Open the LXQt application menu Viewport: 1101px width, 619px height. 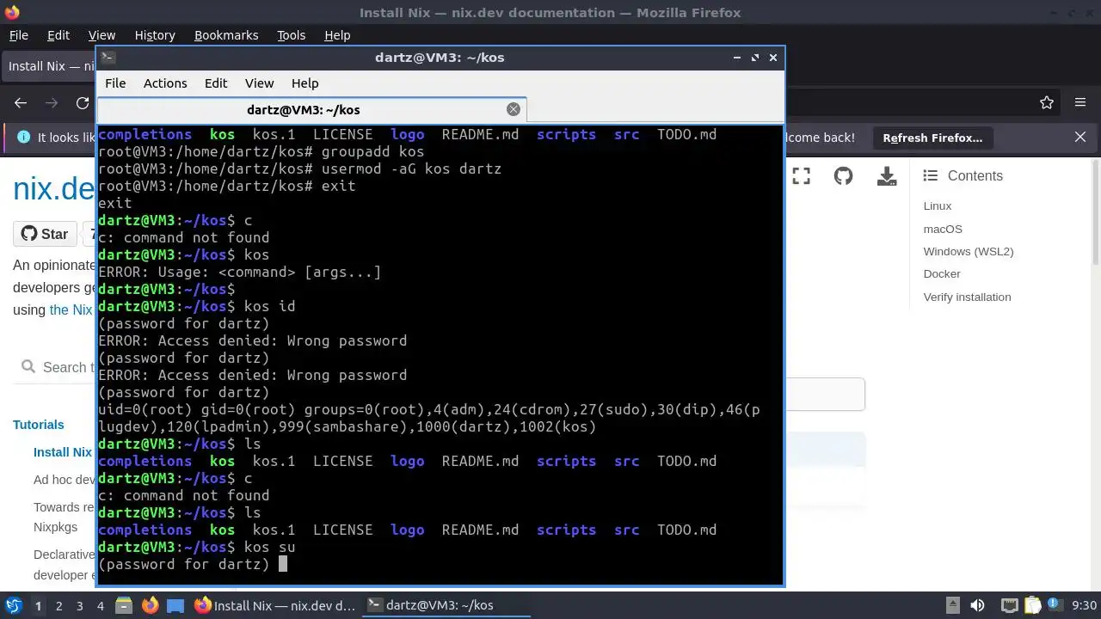point(13,605)
